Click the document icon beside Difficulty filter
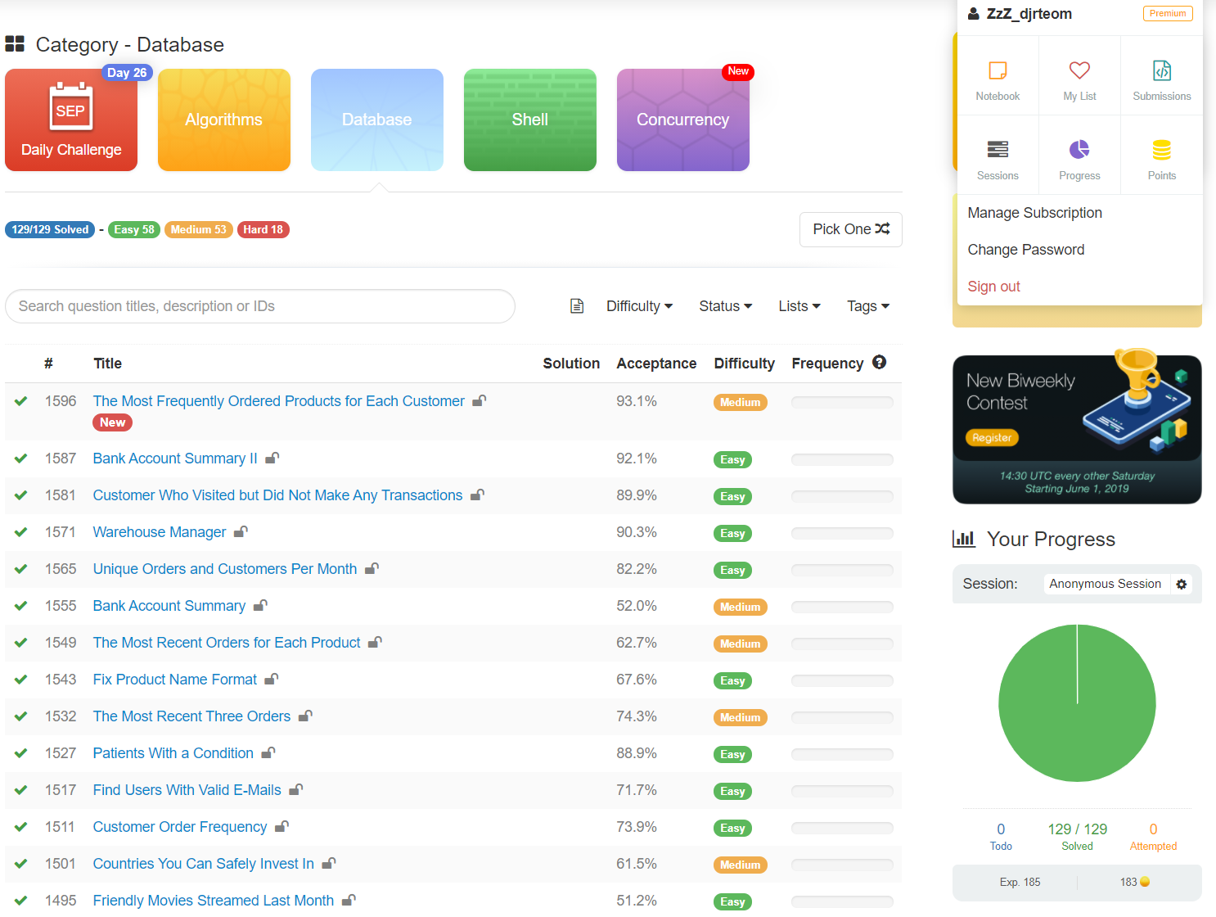Image resolution: width=1216 pixels, height=917 pixels. point(577,306)
